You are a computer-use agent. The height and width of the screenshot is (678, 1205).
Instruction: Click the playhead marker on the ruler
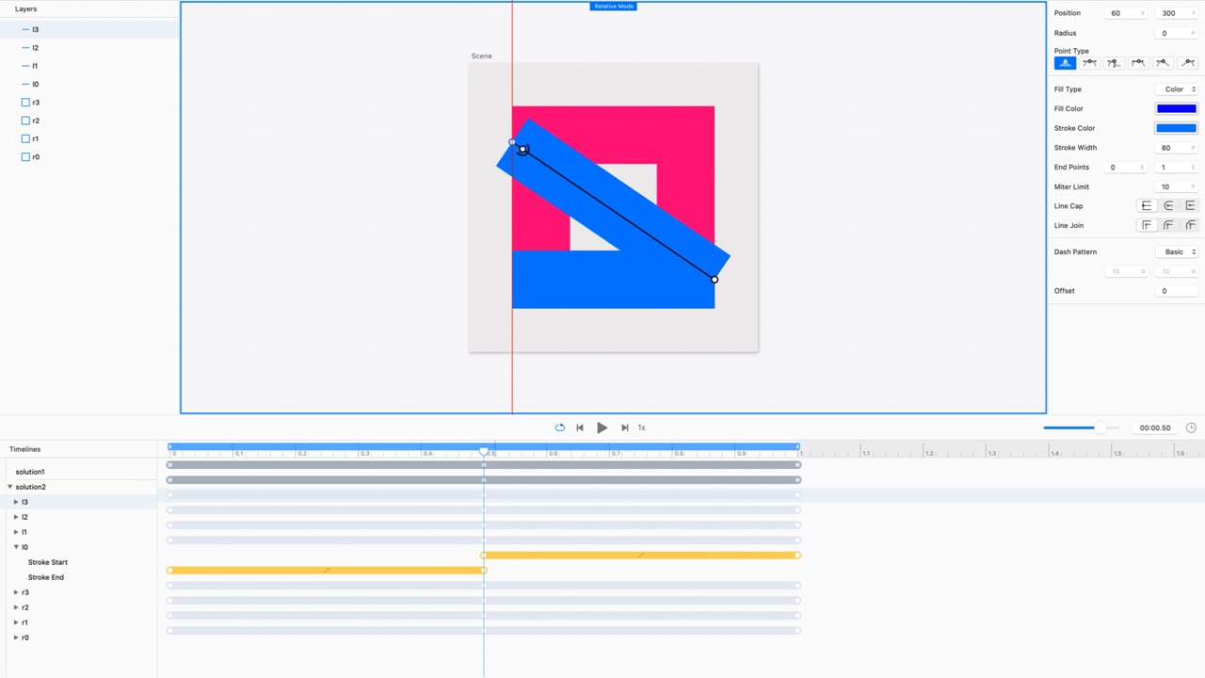click(x=484, y=453)
